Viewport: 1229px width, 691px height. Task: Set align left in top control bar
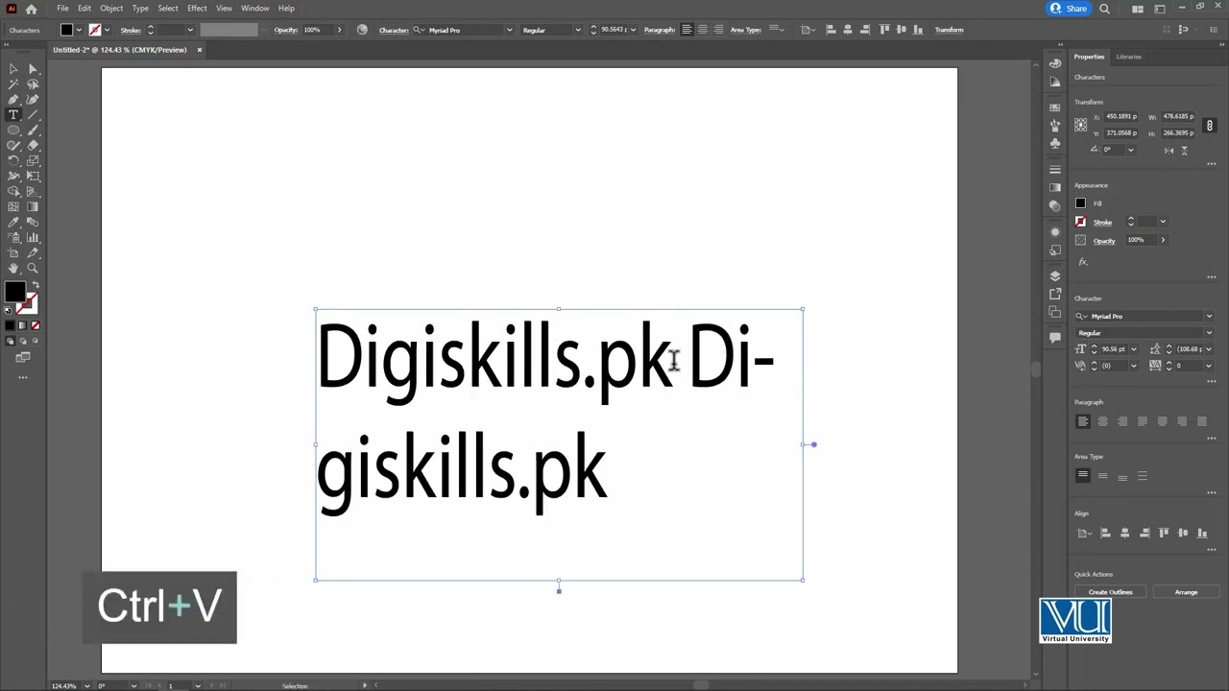[687, 30]
